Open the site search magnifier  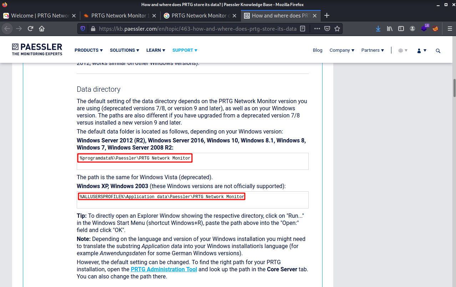438,51
